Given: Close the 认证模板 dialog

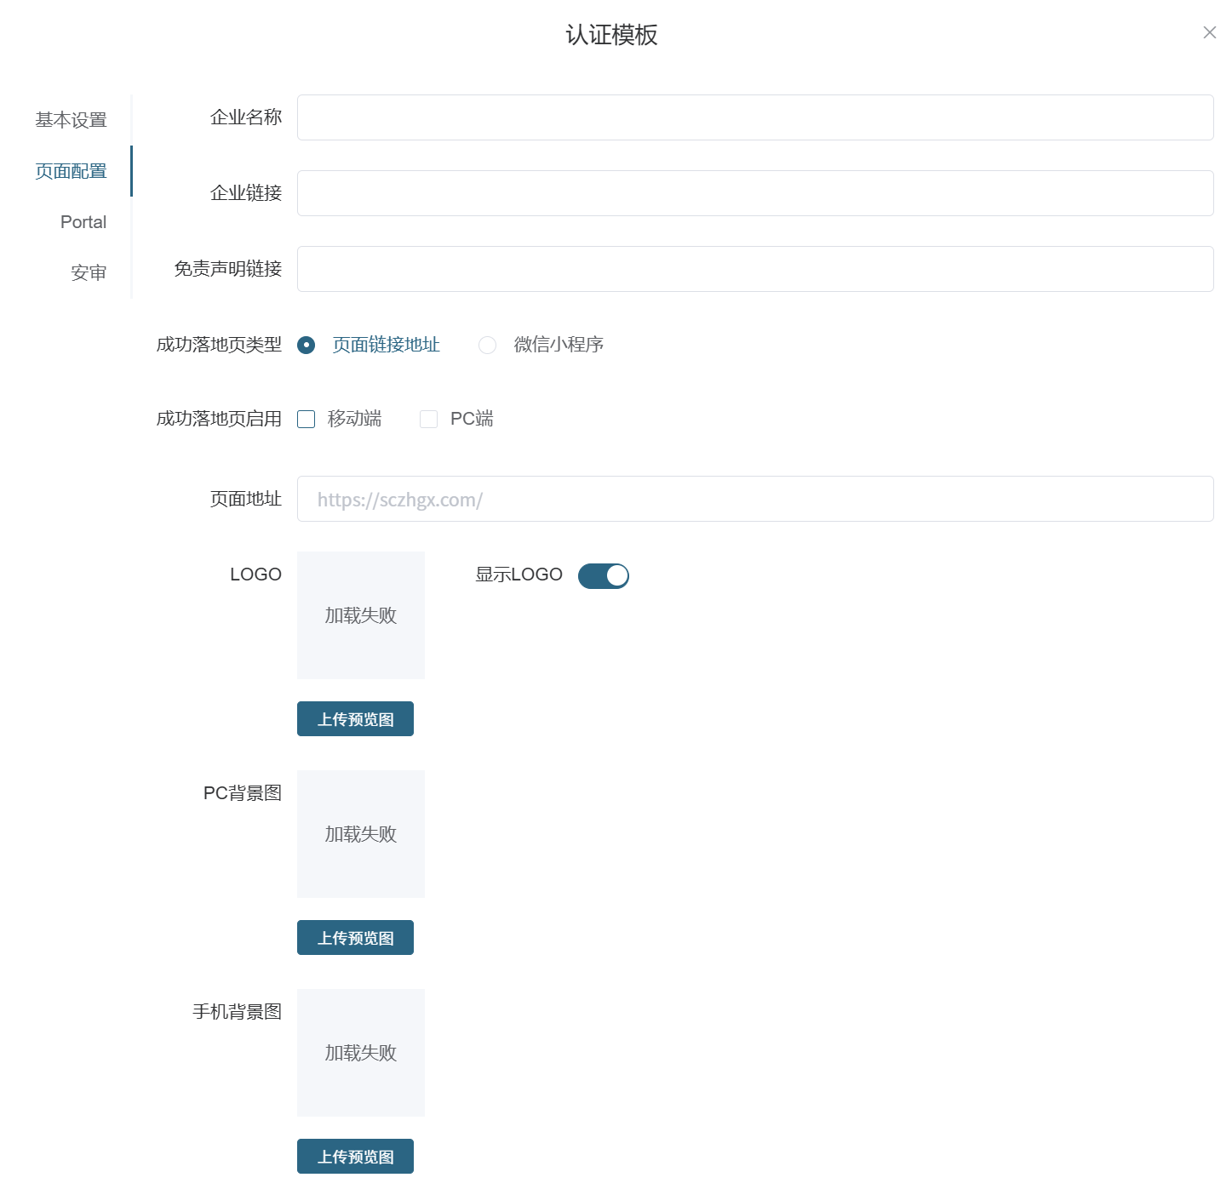Looking at the screenshot, I should coord(1209,32).
